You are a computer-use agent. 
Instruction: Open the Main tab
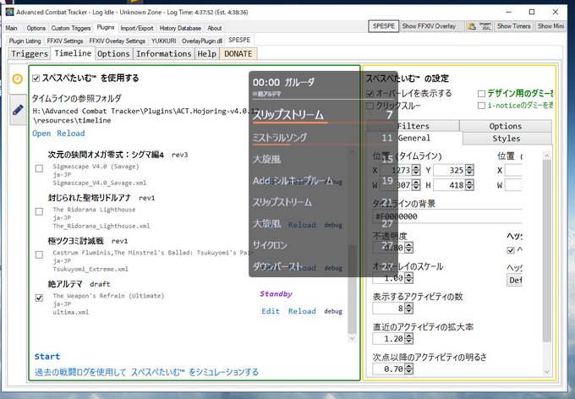11,28
